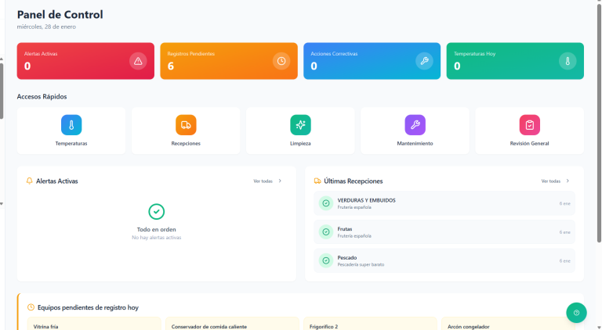Open the Recepciones truck shortcut icon
602x330 pixels.
(186, 124)
